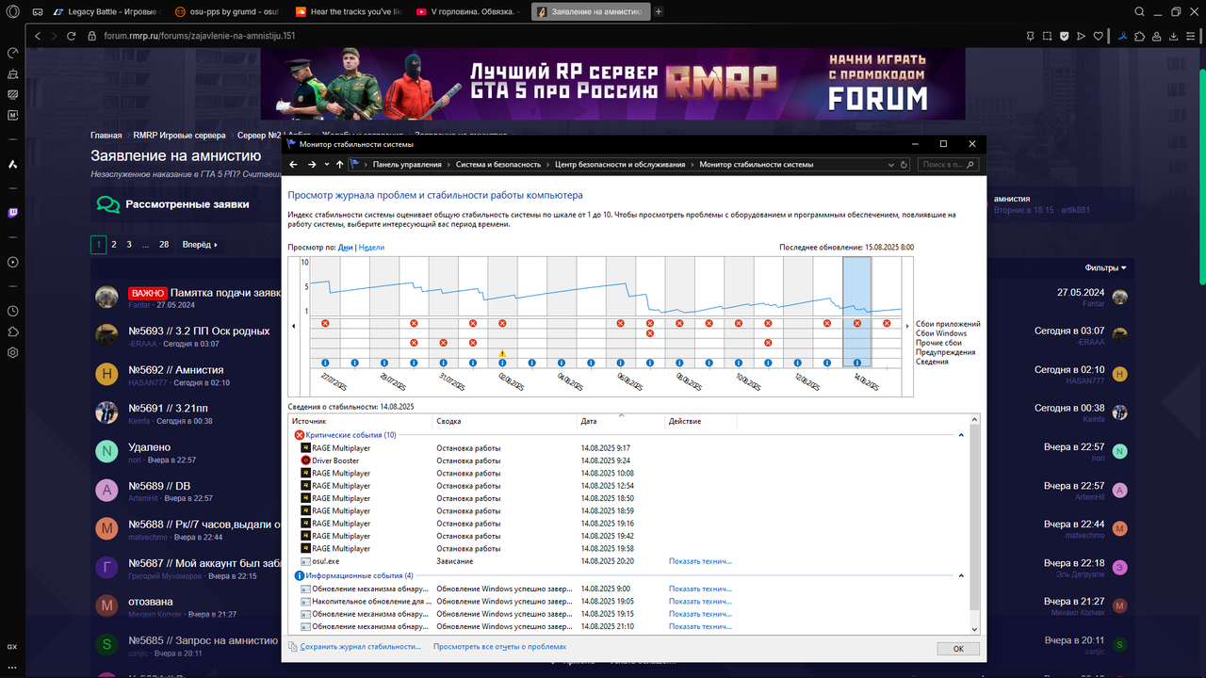Sort events by Дата column header
This screenshot has height=678, width=1206.
tap(621, 421)
